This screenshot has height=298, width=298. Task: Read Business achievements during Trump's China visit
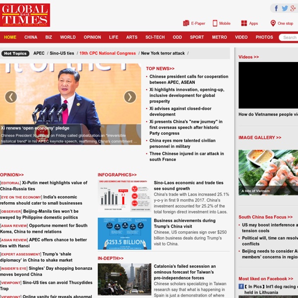pos(185,223)
